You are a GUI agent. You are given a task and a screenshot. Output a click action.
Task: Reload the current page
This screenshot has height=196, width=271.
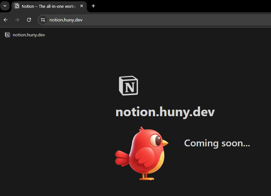[x=29, y=20]
